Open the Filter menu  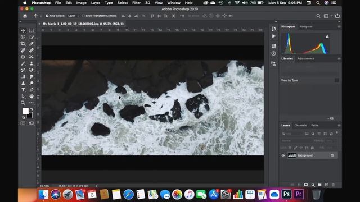pos(136,3)
